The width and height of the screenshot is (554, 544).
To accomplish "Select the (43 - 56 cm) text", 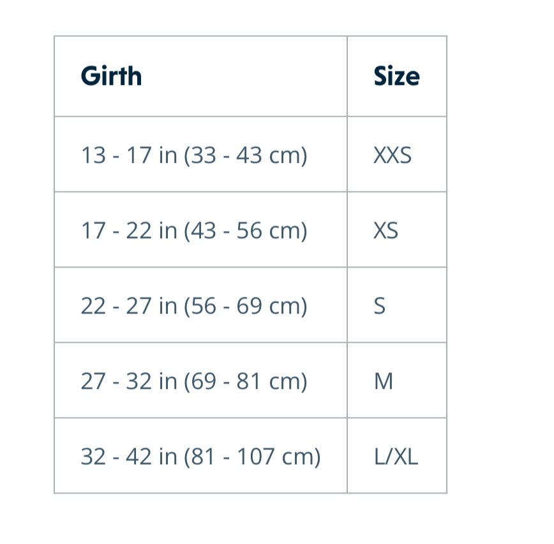I will pos(246,230).
